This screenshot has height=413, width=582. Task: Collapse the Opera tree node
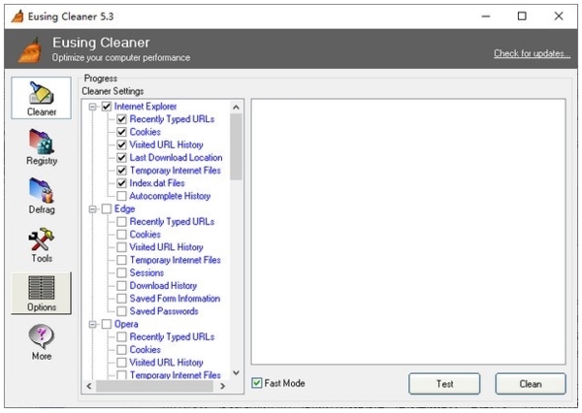[93, 324]
